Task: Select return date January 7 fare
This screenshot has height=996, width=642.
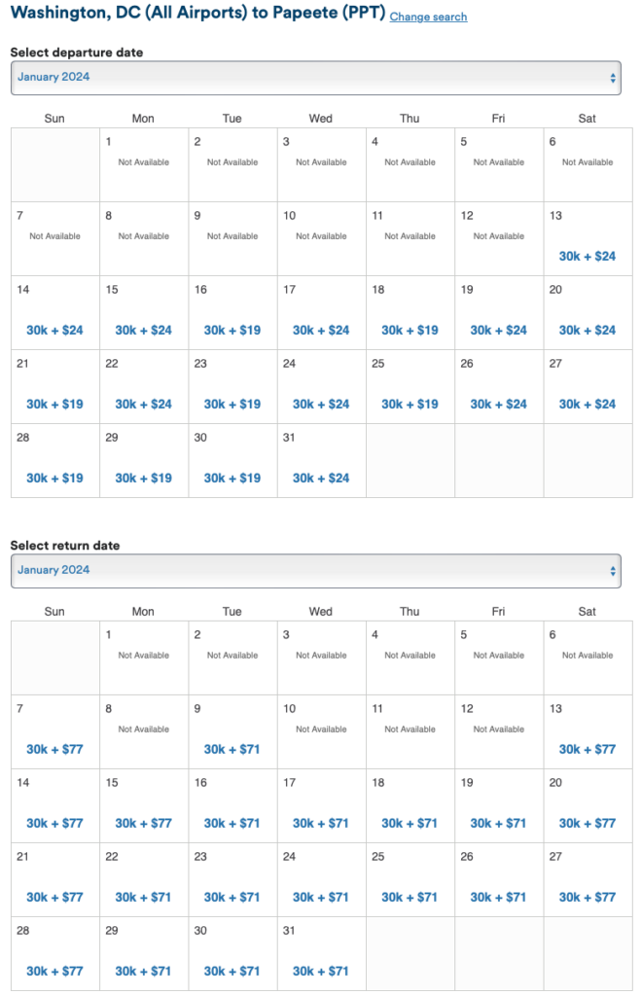Action: point(54,750)
